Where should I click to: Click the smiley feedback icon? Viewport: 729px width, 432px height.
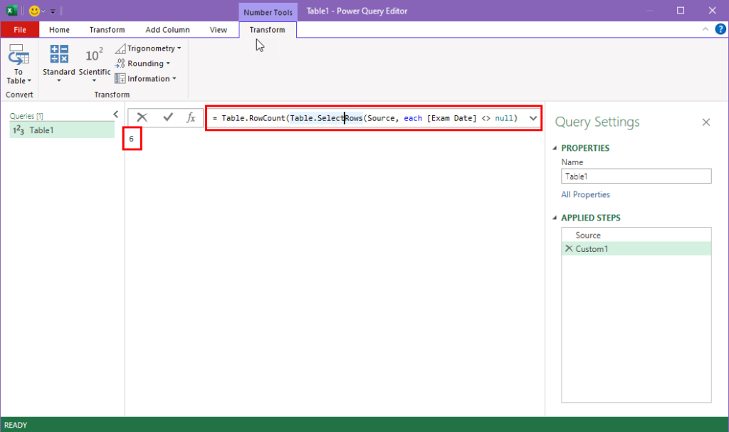[34, 11]
